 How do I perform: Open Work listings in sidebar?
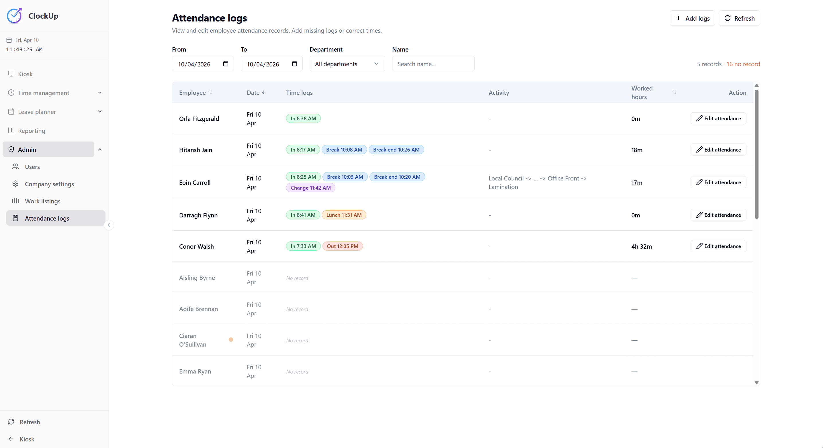coord(42,201)
